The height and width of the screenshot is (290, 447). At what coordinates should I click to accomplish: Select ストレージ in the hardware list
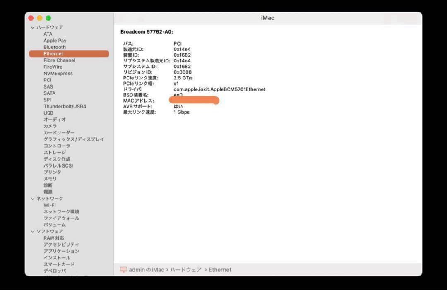coord(53,152)
